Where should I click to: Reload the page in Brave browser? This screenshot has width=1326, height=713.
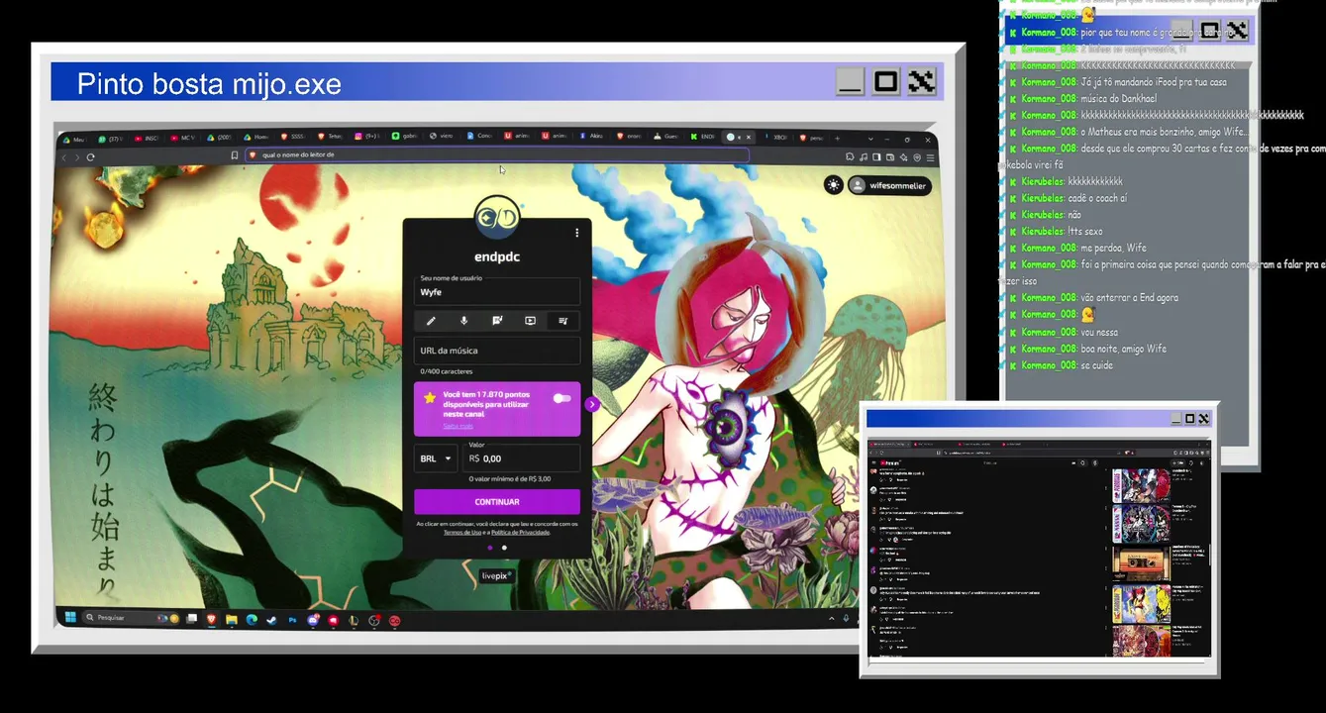(x=91, y=156)
